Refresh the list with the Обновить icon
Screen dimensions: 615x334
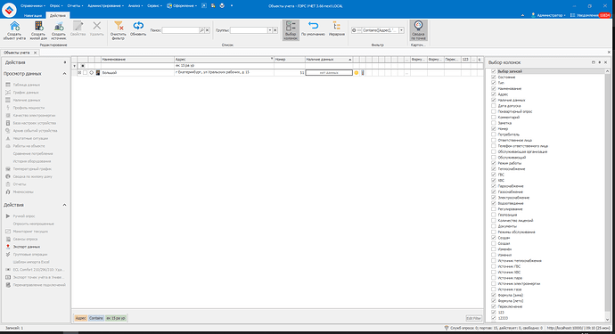point(138,26)
